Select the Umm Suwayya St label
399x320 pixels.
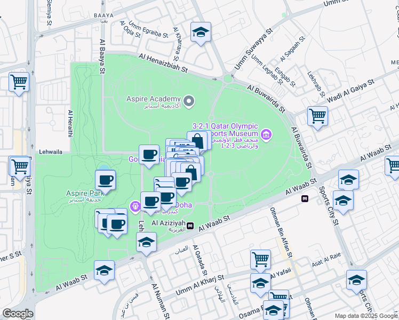pyautogui.click(x=253, y=49)
